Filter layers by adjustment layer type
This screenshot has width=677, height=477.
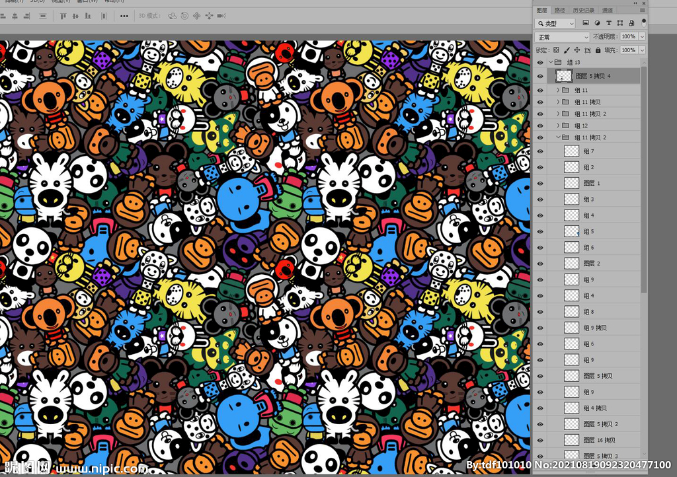pyautogui.click(x=598, y=23)
